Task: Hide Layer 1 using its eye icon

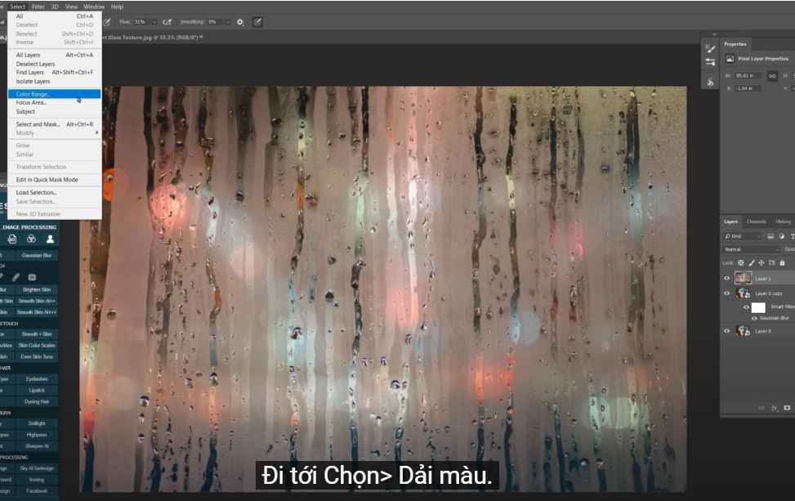Action: click(726, 278)
